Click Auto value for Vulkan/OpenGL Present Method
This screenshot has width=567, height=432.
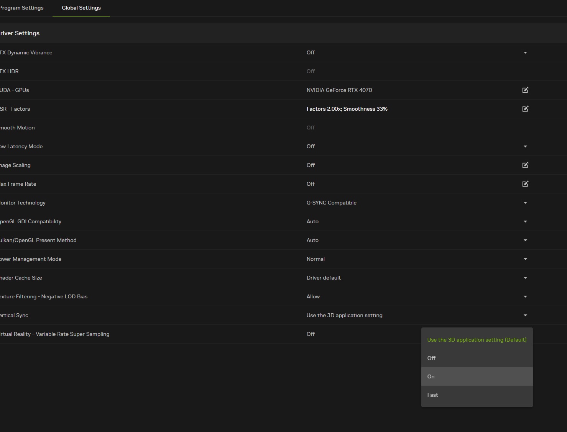[312, 240]
